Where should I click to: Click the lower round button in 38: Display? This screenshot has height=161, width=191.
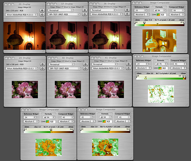click(127, 14)
